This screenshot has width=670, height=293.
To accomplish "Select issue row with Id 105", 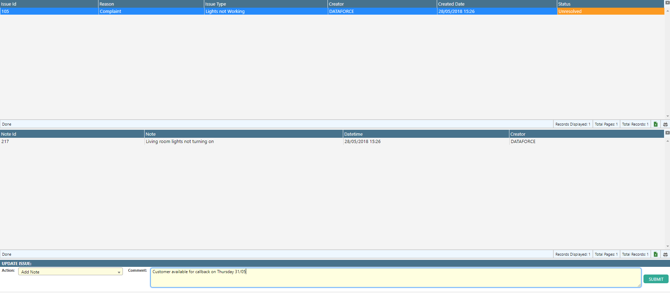I will pyautogui.click(x=49, y=11).
